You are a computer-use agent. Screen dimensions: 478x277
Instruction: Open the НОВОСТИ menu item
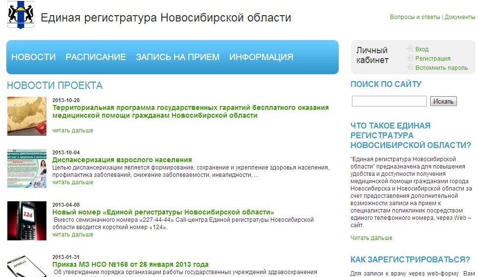point(34,57)
